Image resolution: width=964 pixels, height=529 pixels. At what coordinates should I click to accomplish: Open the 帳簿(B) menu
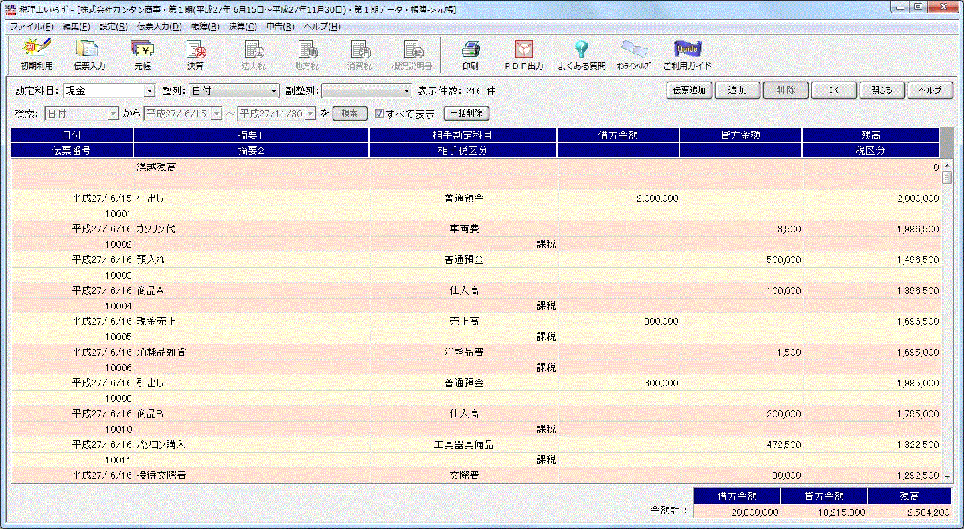pos(205,27)
